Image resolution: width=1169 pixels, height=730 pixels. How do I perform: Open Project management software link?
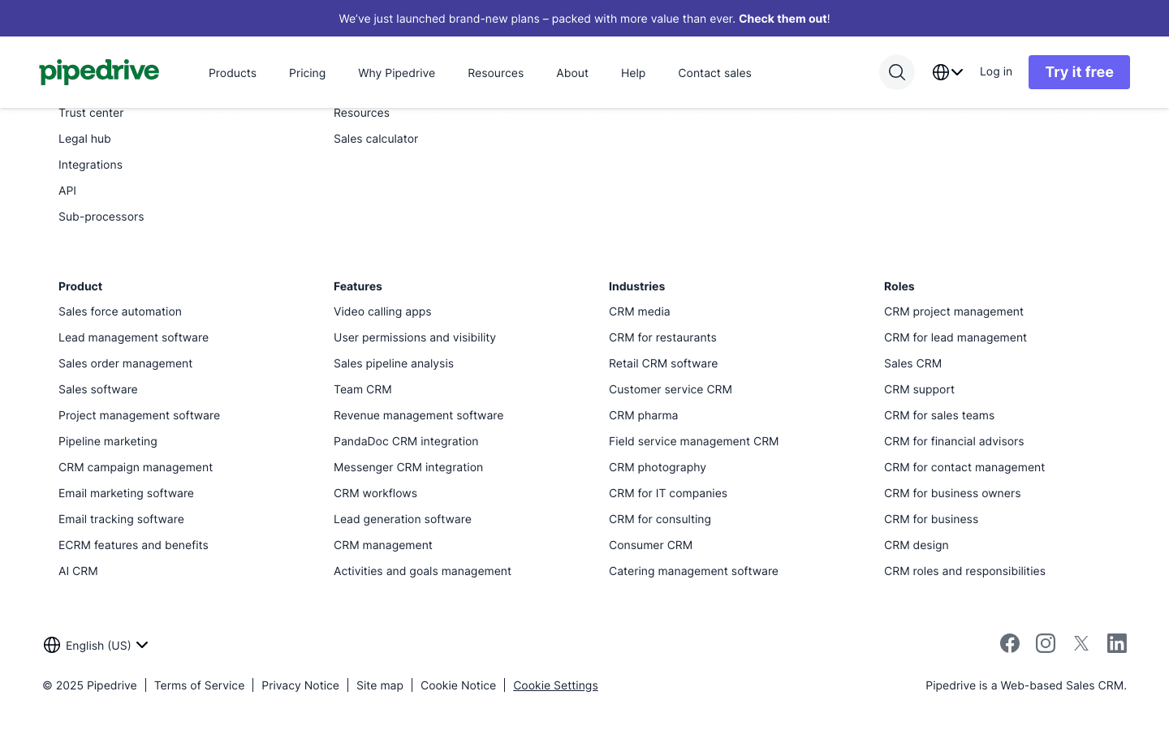coord(139,415)
